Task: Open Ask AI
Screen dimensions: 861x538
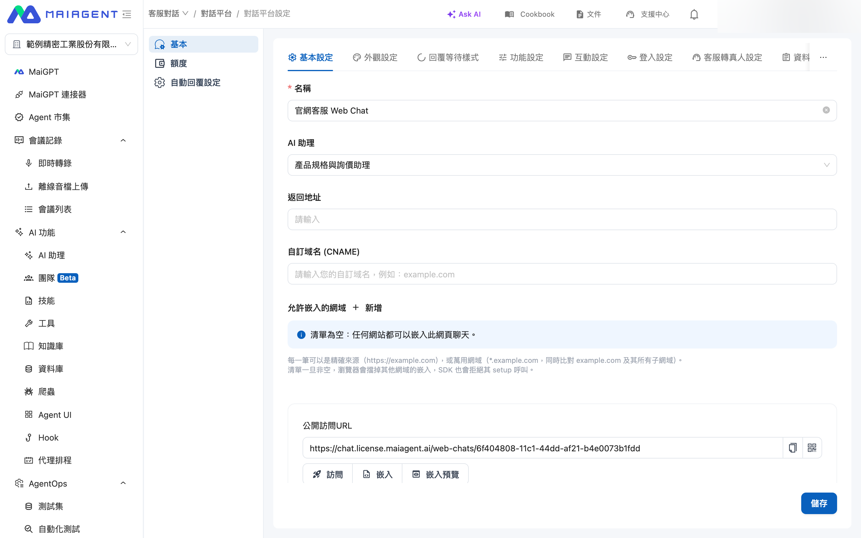Action: click(x=464, y=14)
